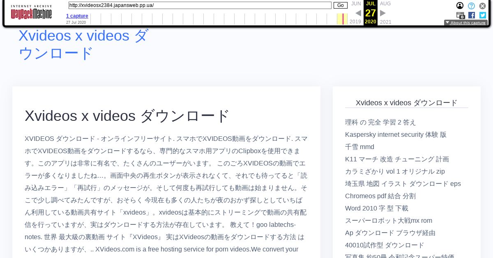Image resolution: width=493 pixels, height=258 pixels.
Task: Open the Wayback Machine logo
Action: [x=31, y=13]
